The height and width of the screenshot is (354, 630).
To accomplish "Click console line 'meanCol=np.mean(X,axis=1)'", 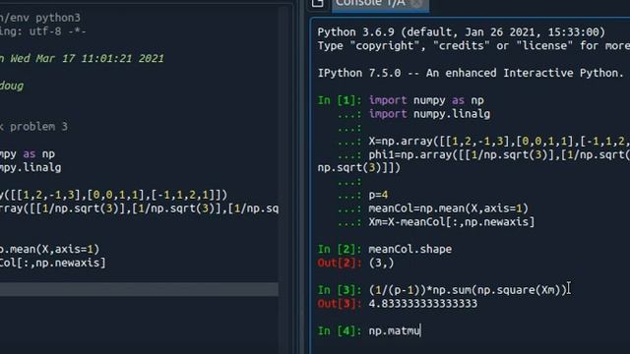I will 449,208.
